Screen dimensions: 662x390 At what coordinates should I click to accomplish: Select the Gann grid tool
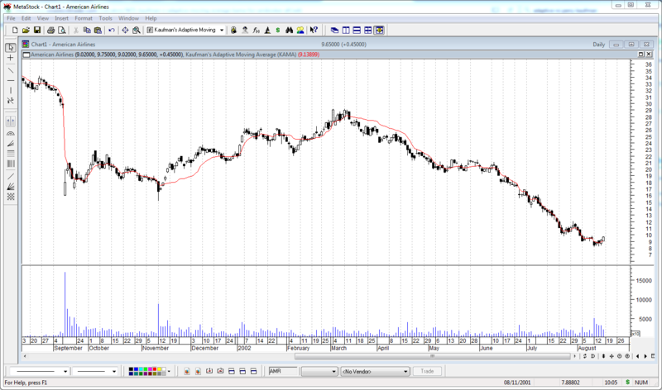(x=11, y=197)
